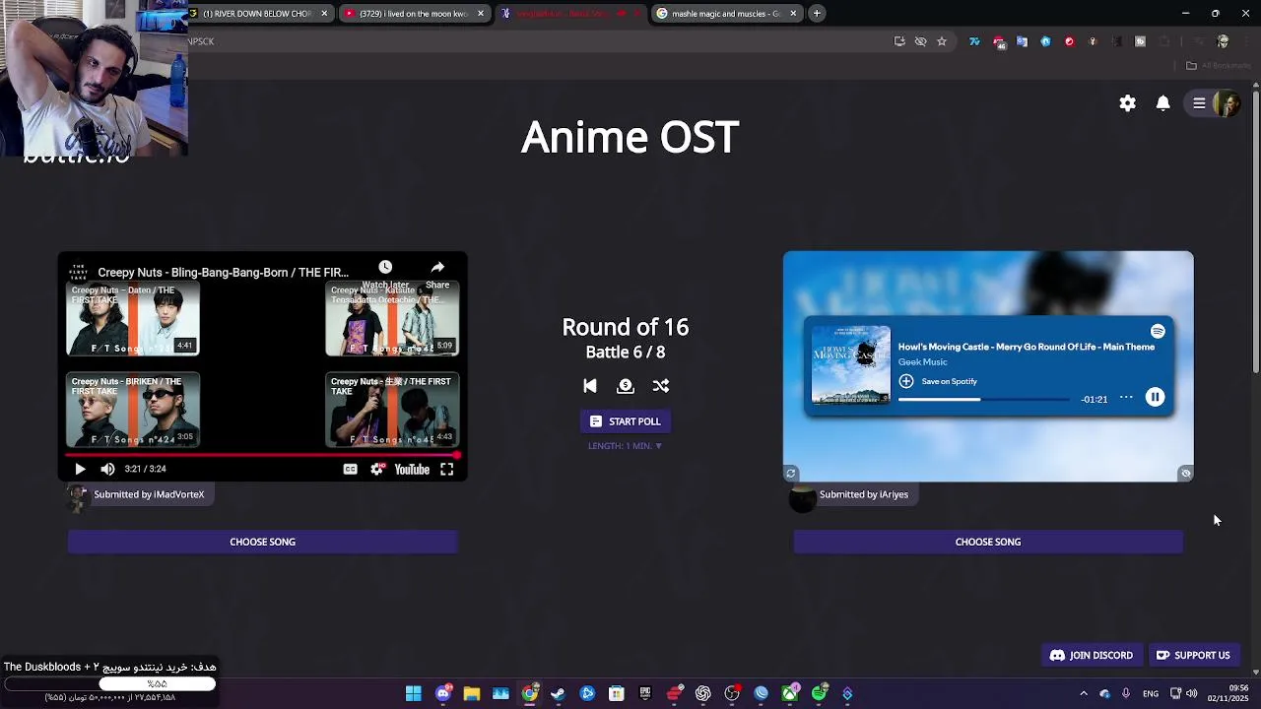1261x709 pixels.
Task: Click the iMadVortex submitter avatar
Action: (x=77, y=498)
